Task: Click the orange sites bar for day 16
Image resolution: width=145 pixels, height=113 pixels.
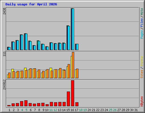Action: 73,65
